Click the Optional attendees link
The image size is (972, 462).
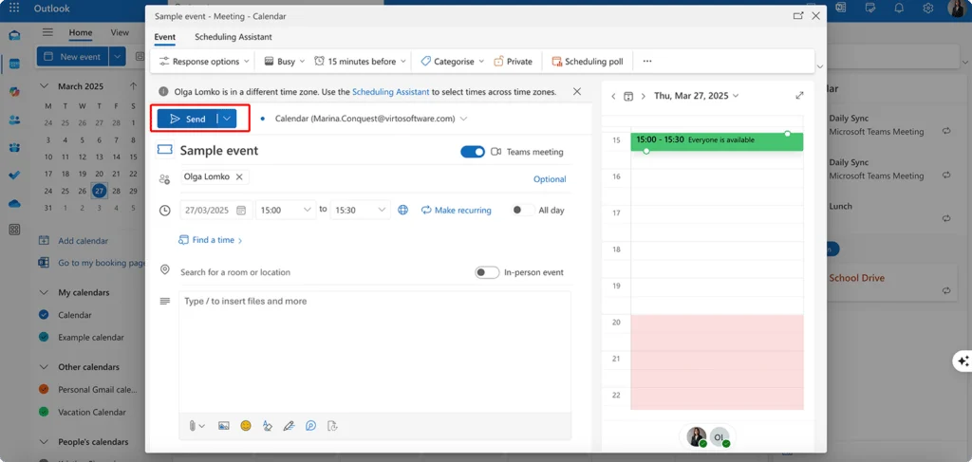[550, 179]
